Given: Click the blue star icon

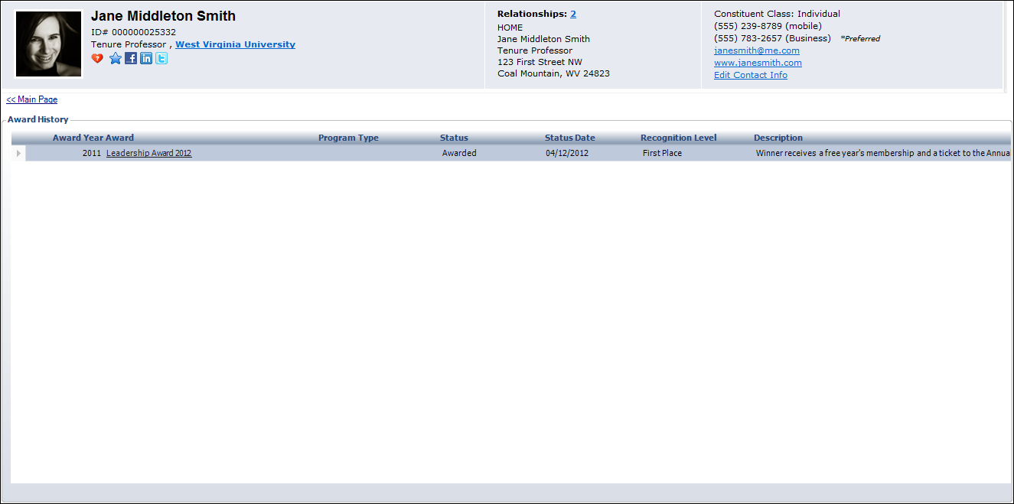Looking at the screenshot, I should [x=116, y=58].
